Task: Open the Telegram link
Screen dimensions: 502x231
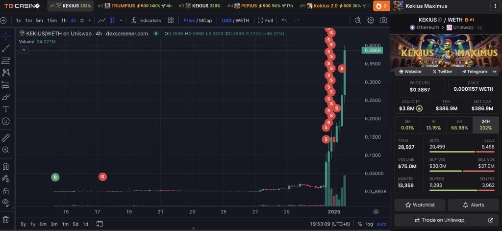Action: click(475, 72)
